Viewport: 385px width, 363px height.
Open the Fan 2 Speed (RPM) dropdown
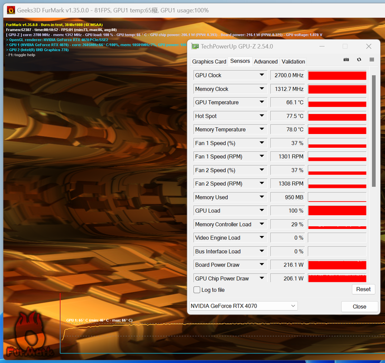point(262,183)
